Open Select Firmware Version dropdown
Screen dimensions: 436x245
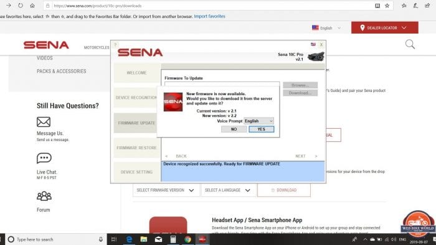tap(166, 190)
